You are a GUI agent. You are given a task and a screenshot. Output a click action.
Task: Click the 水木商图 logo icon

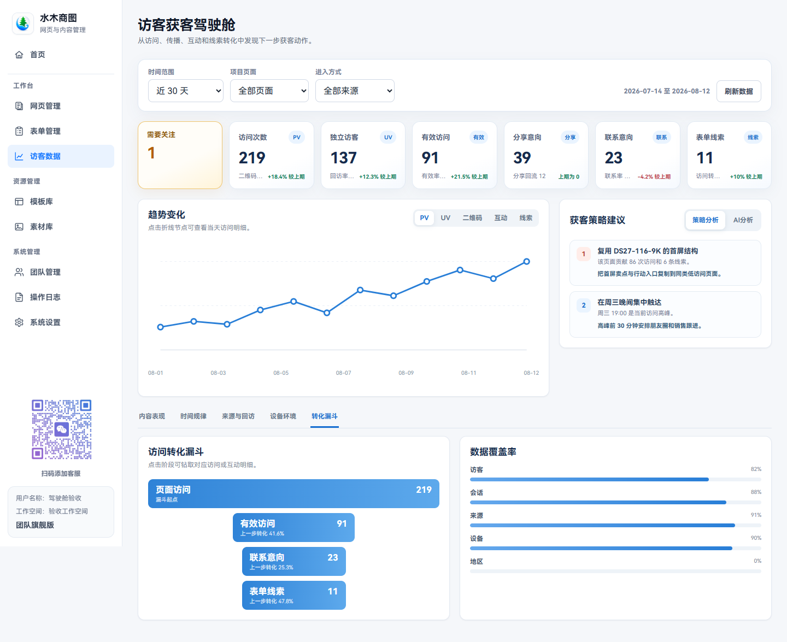pos(23,23)
